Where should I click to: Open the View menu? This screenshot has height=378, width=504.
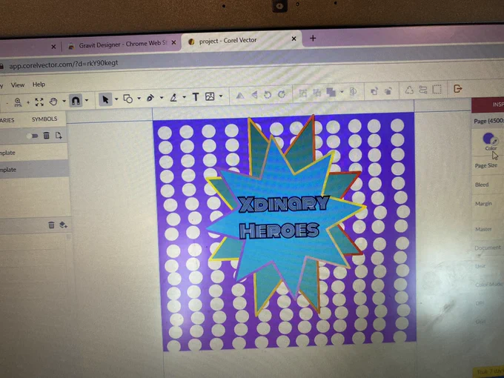coord(18,85)
